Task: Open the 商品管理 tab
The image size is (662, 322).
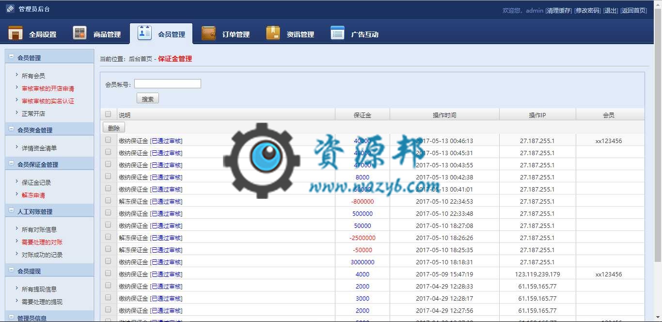Action: click(x=97, y=34)
